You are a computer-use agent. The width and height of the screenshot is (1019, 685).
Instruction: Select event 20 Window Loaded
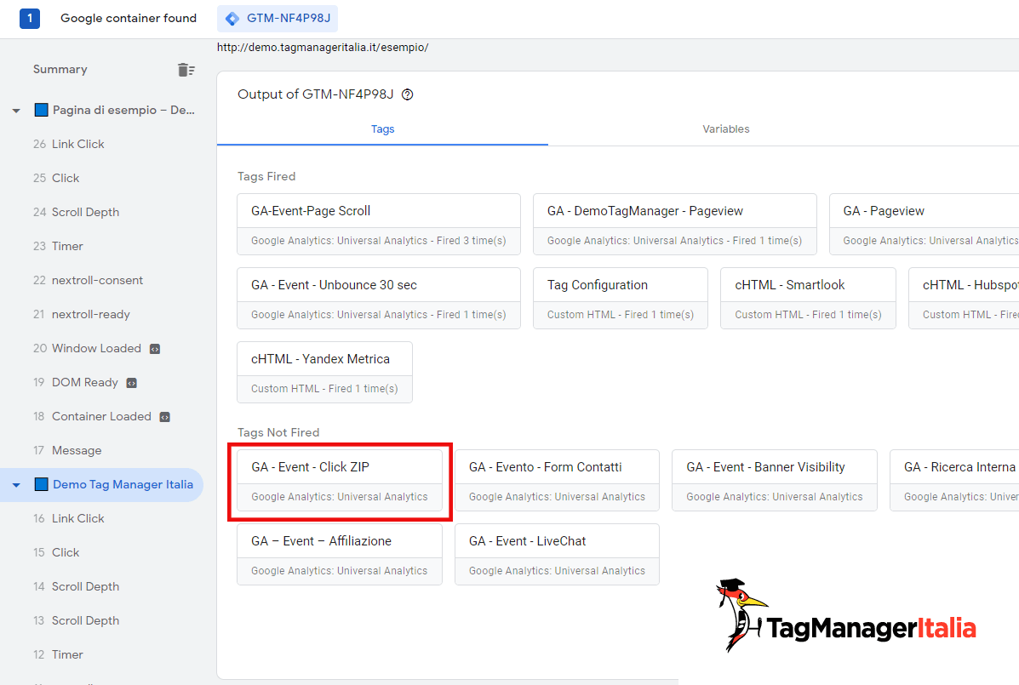87,349
